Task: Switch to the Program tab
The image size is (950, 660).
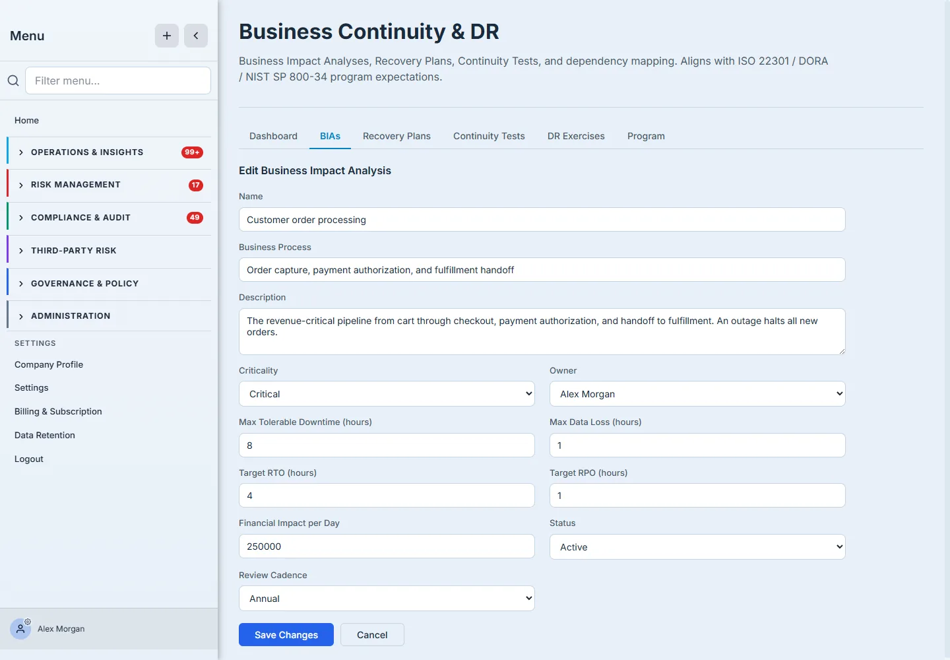Action: click(x=646, y=136)
